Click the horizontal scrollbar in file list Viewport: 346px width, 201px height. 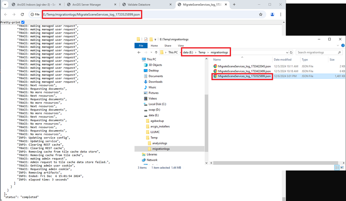[x=276, y=163]
